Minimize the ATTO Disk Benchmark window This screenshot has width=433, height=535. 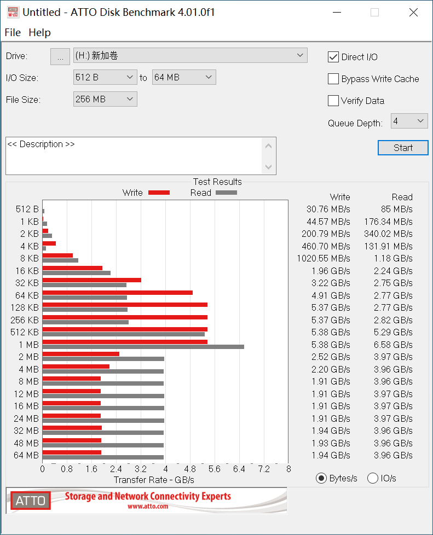click(337, 13)
